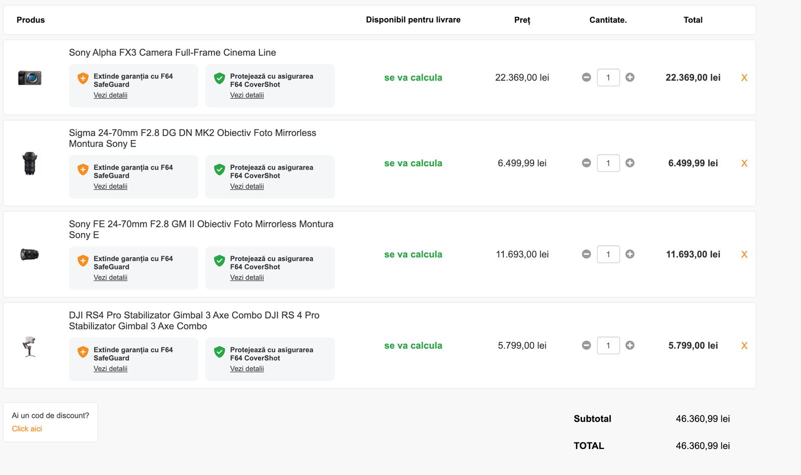
Task: Open Sony Alpha FX3 camera thumbnail
Action: pos(30,78)
